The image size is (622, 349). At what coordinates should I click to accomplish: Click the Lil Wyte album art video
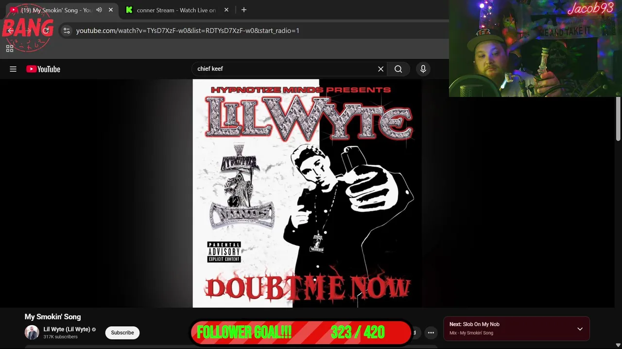click(x=307, y=193)
